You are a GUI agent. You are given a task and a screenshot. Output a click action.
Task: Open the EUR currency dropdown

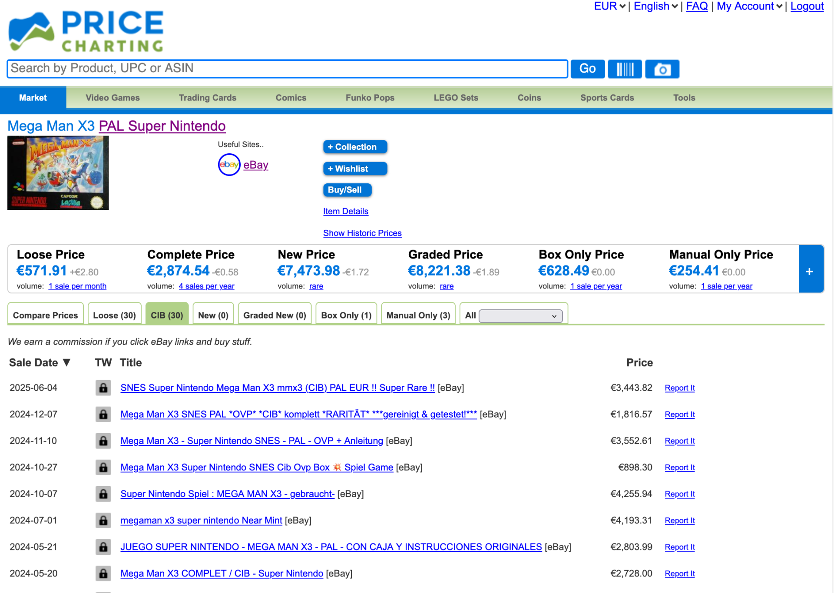609,6
